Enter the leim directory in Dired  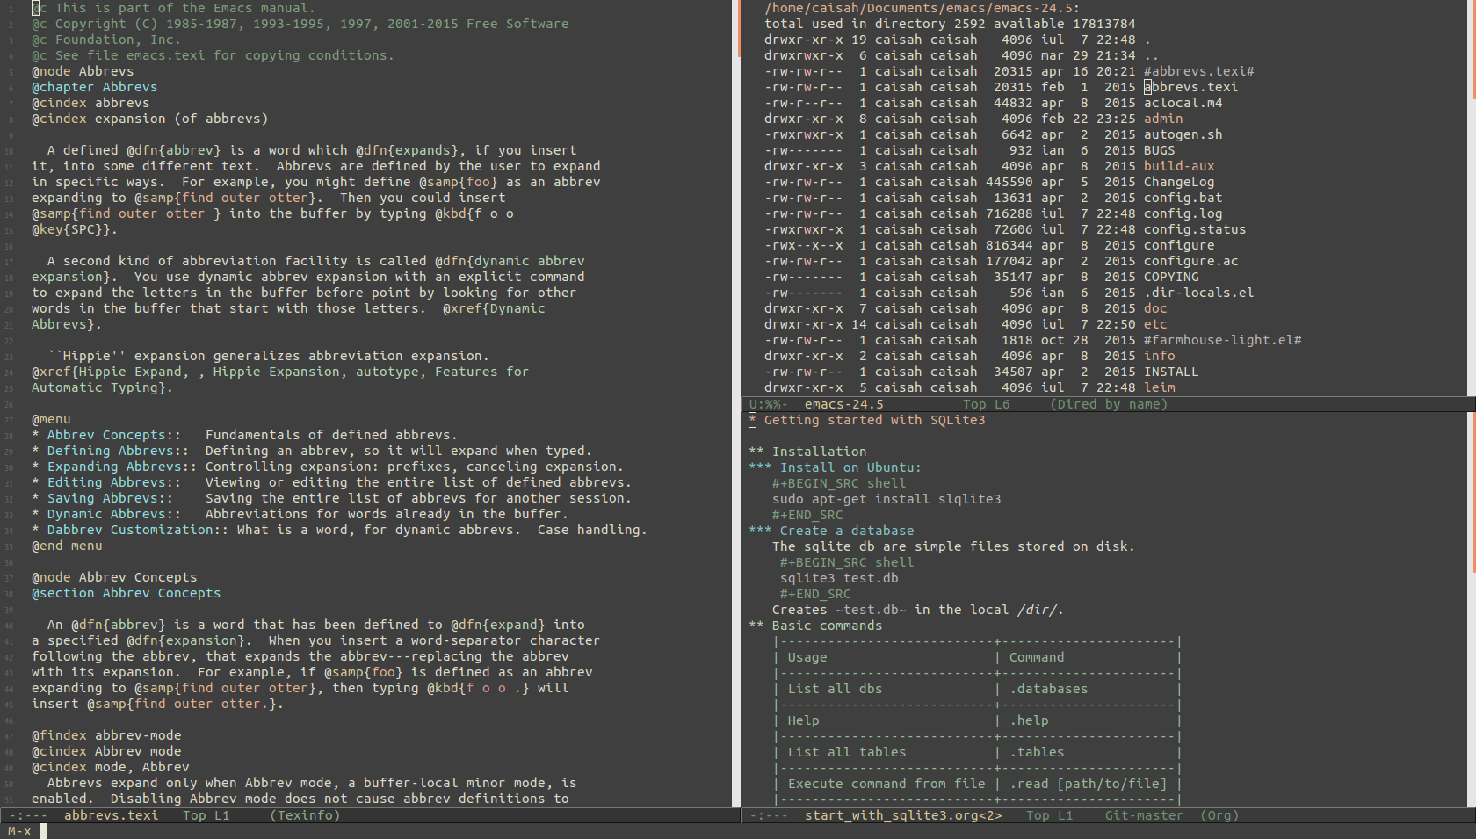(1159, 387)
